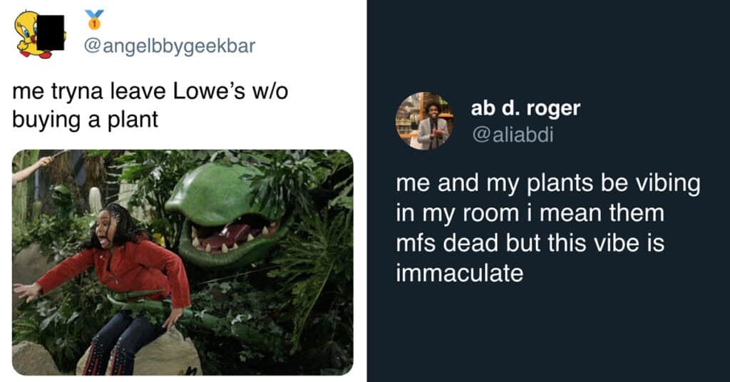
Task: Open the Tweety bird profile avatar
Action: coord(33,34)
